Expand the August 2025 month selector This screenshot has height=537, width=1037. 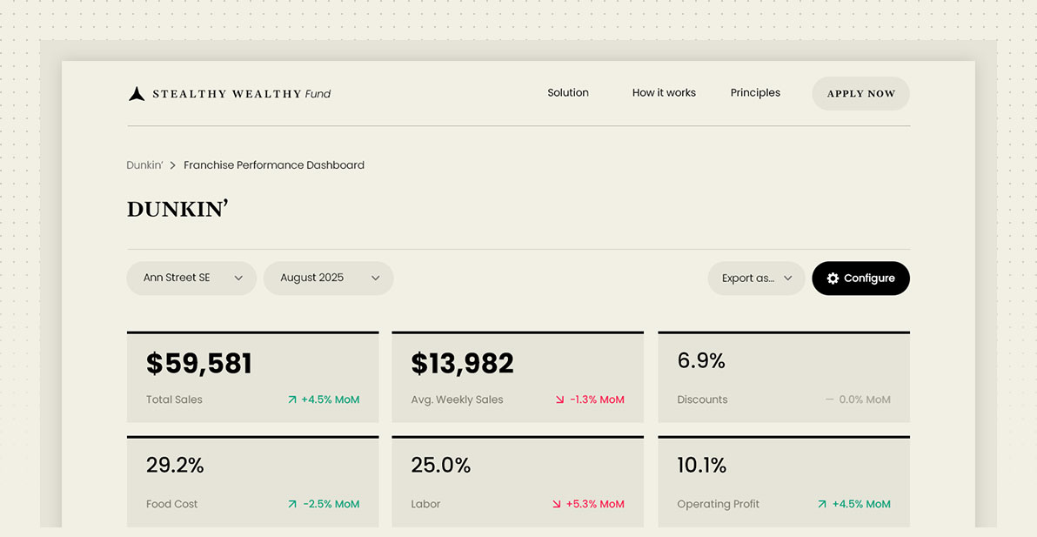[328, 279]
